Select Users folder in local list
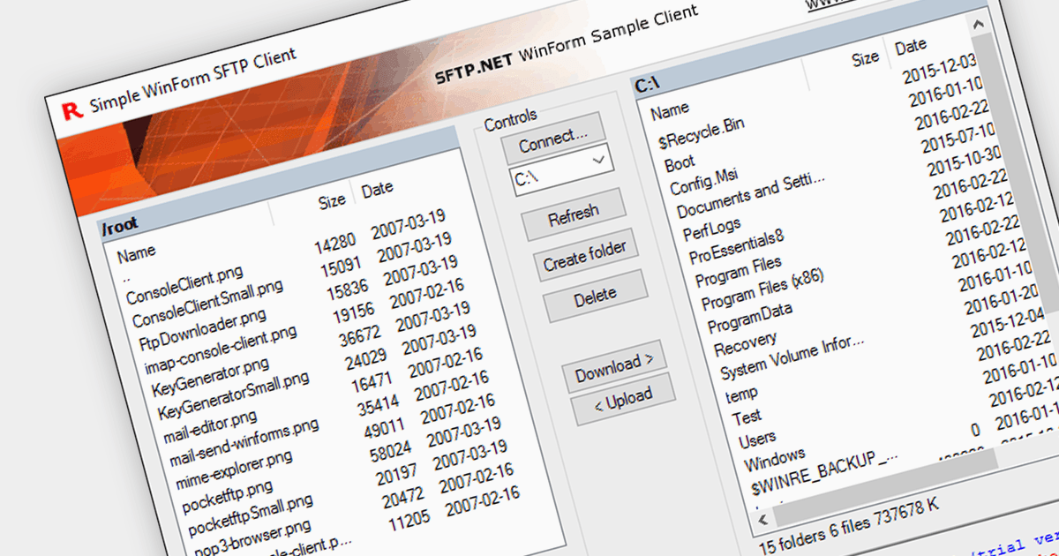Viewport: 1059px width, 556px height. (757, 438)
